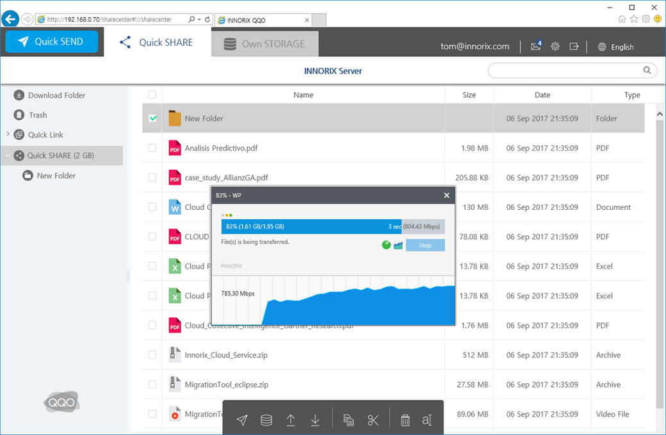Image resolution: width=666 pixels, height=435 pixels.
Task: Collapse the Quick SHARE (2 GB) node
Action: pyautogui.click(x=8, y=155)
